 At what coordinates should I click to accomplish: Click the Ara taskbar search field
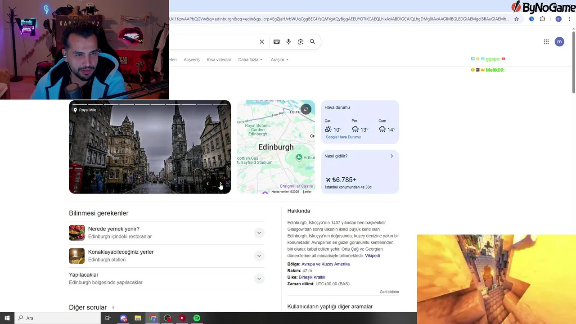pos(58,318)
